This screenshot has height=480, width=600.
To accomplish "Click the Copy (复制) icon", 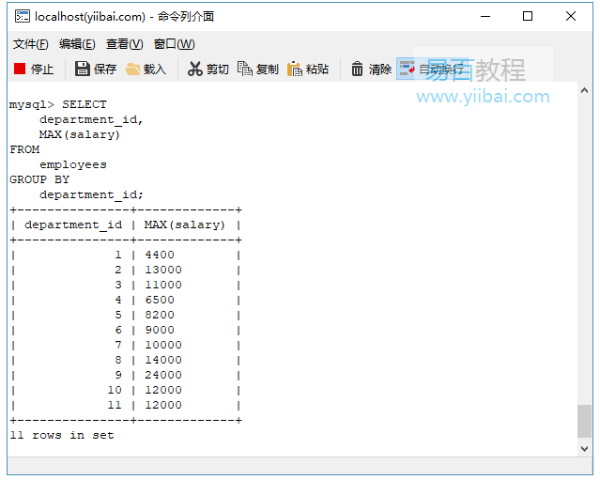I will tap(245, 69).
